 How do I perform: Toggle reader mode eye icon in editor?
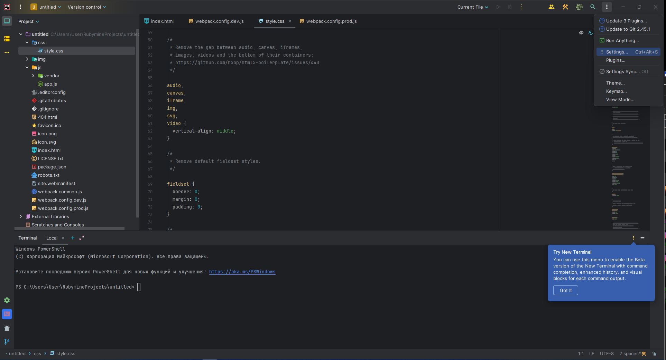[581, 33]
